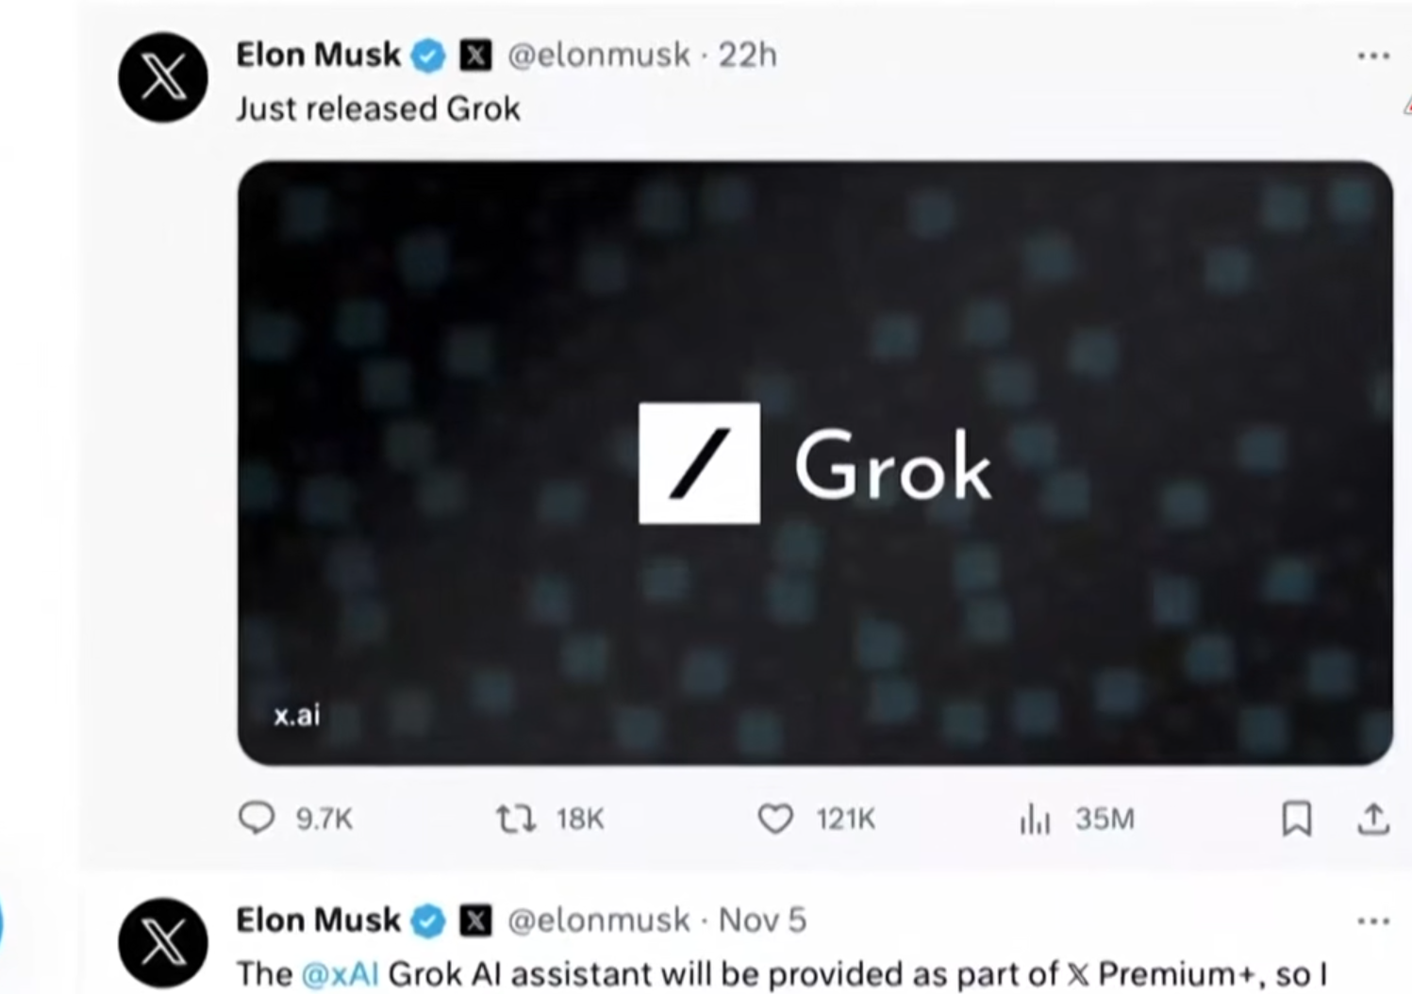Viewport: 1412px width, 994px height.
Task: Click the X profile avatar on first post
Action: (x=163, y=77)
